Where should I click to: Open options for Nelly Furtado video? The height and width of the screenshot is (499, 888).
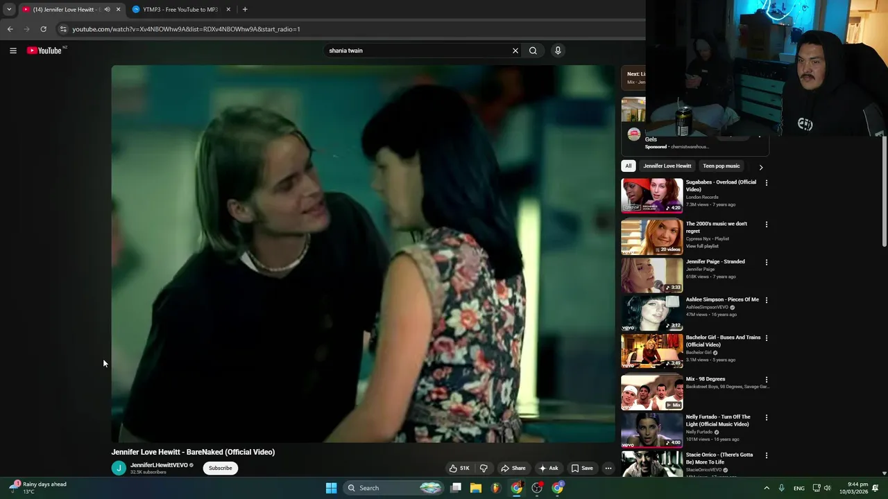click(766, 418)
